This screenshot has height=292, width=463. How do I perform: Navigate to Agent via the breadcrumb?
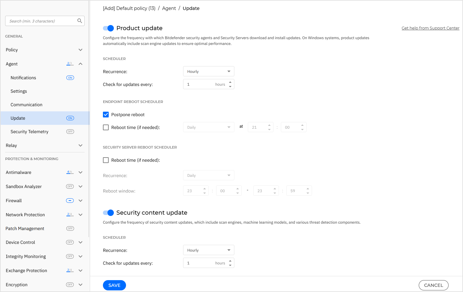click(x=169, y=8)
